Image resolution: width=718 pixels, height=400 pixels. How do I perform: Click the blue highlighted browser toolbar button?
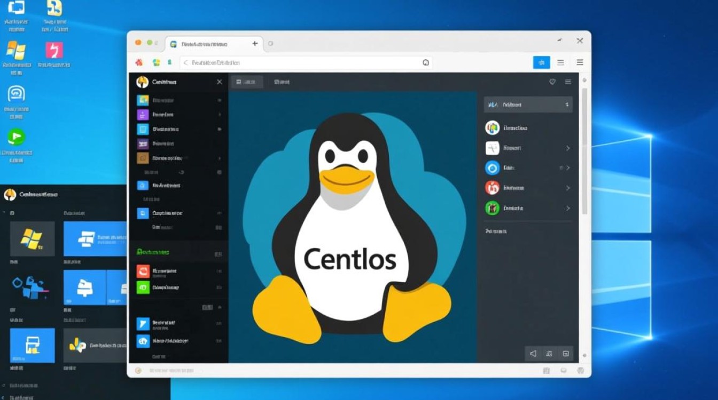(x=541, y=62)
